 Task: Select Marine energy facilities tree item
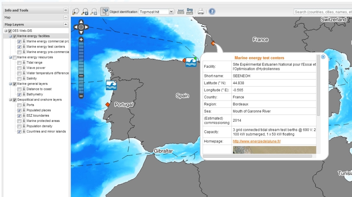(x=33, y=36)
